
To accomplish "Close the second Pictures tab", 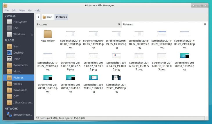I will coord(205,24).
